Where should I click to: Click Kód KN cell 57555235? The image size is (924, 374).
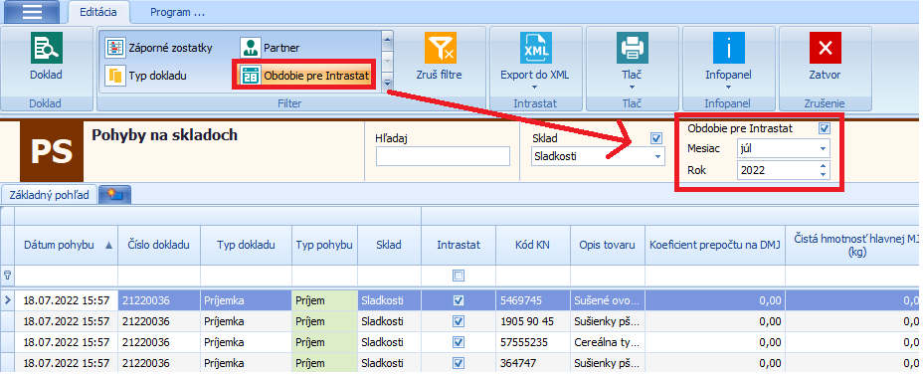click(533, 342)
